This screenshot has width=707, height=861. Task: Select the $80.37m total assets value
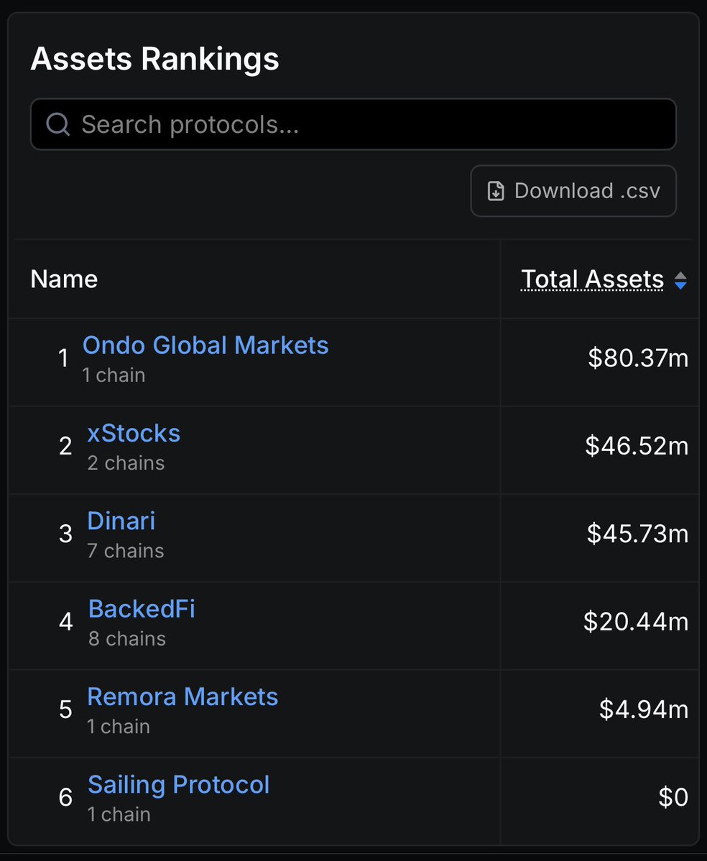point(638,358)
